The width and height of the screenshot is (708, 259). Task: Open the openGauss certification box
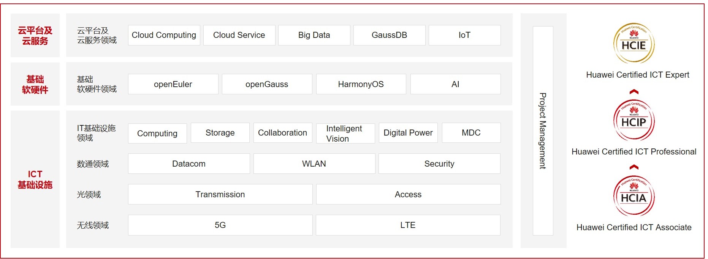click(267, 84)
